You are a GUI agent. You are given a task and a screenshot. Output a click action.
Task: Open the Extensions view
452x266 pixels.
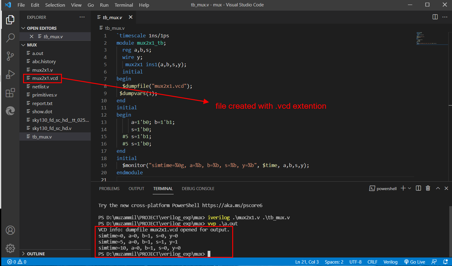10,93
